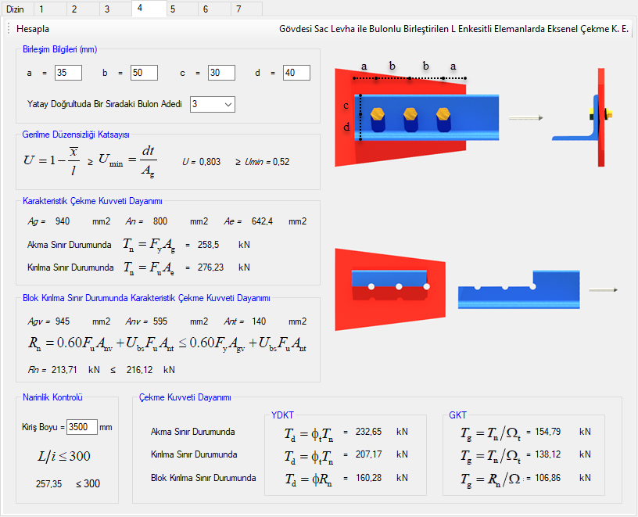Switch to tab 2
This screenshot has width=638, height=517.
(83, 9)
